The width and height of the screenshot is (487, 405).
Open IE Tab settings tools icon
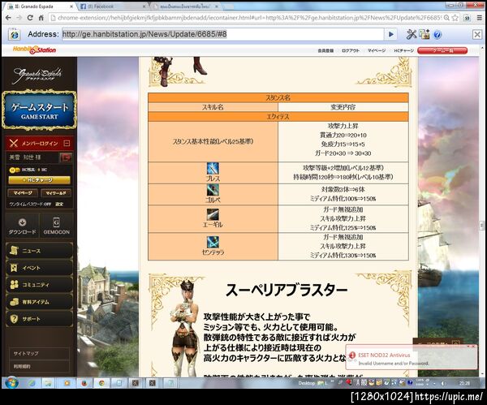(412, 34)
